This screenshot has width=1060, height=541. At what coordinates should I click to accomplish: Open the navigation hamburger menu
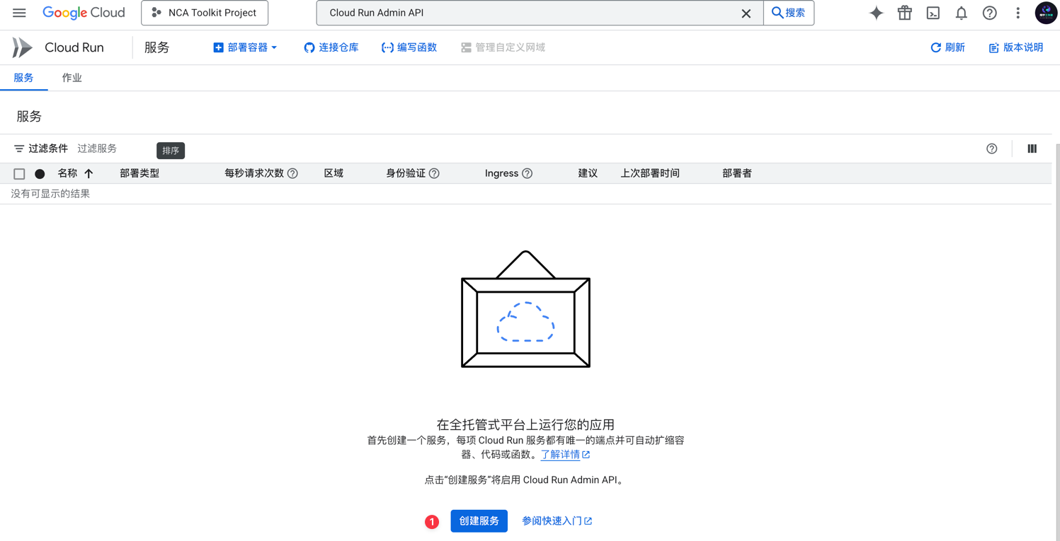coord(19,13)
